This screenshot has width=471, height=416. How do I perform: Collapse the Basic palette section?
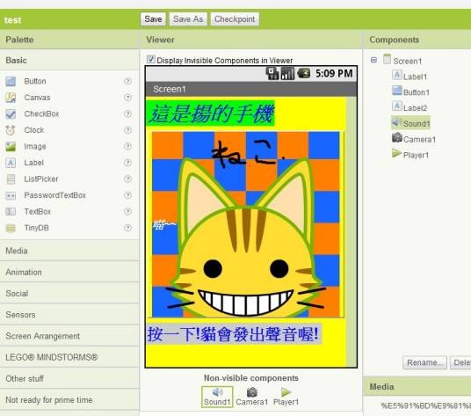[x=69, y=60]
